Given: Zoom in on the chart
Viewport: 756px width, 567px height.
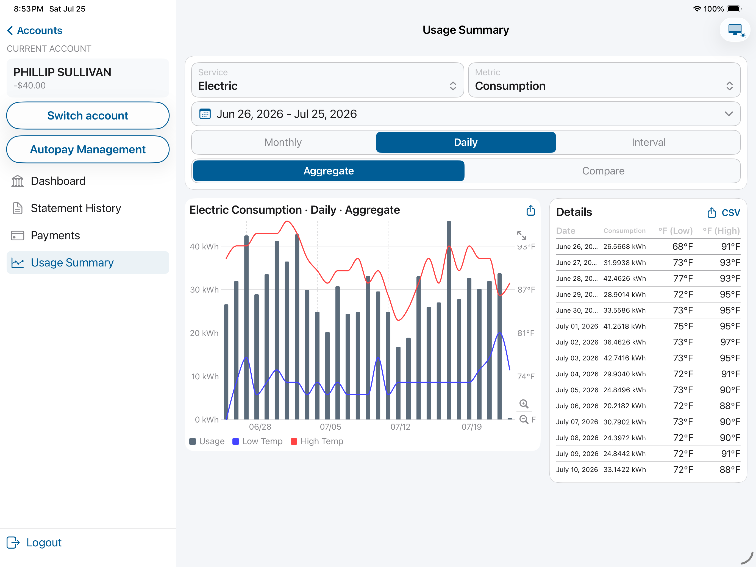Looking at the screenshot, I should 524,404.
